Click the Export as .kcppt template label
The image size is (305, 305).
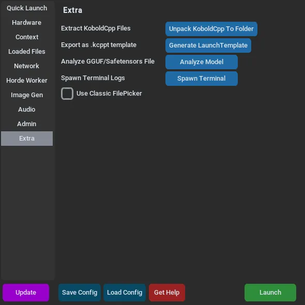coord(99,45)
